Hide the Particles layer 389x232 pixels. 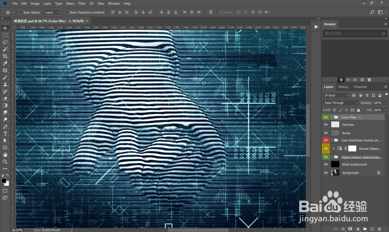(x=326, y=125)
